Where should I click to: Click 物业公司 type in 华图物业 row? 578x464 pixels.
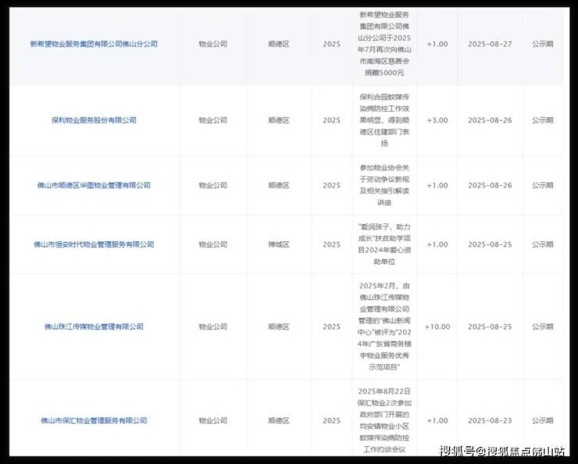212,185
